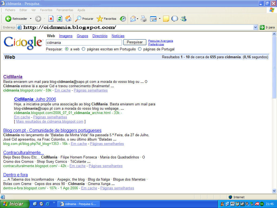This screenshot has width=277, height=208.
Task: Switch to the Grupos search tab
Action: [x=82, y=36]
